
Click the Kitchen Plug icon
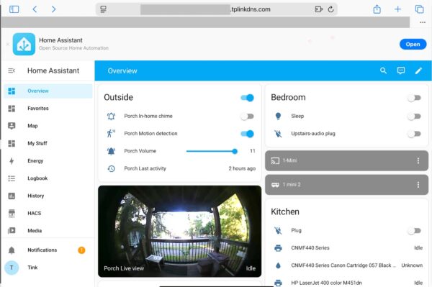point(278,231)
